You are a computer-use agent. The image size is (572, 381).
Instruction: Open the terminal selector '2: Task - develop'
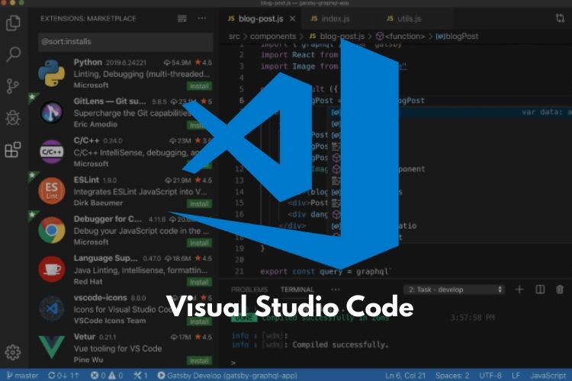pyautogui.click(x=455, y=290)
